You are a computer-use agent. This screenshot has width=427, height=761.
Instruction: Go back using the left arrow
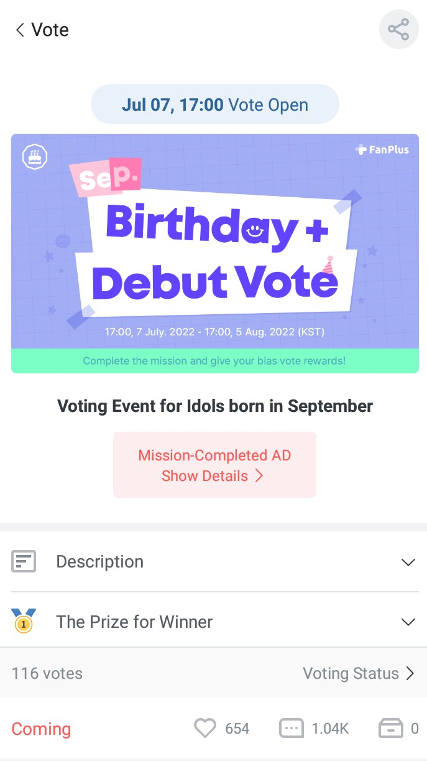[x=20, y=30]
